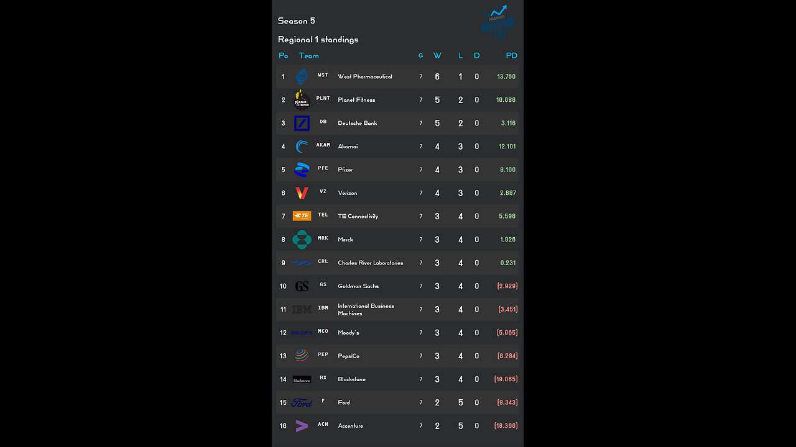Image resolution: width=796 pixels, height=447 pixels.
Task: Sort standings by W column header
Action: pyautogui.click(x=437, y=55)
